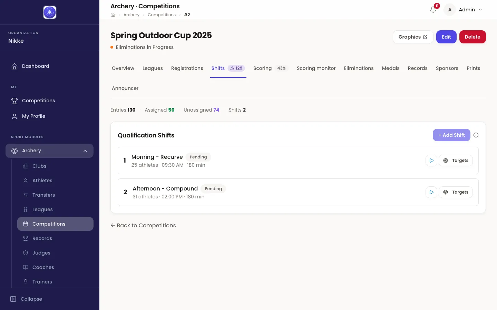The height and width of the screenshot is (310, 497).
Task: Open Targets for Morning - Recurve shift
Action: pyautogui.click(x=456, y=161)
